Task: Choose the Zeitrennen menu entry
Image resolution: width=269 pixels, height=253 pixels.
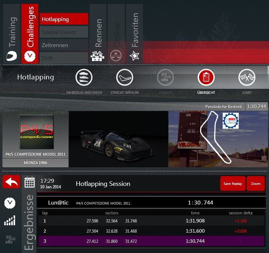Action: pos(64,45)
